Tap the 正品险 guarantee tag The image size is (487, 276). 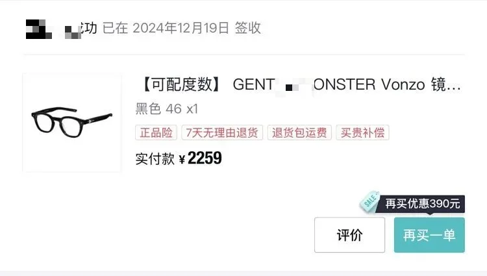point(156,132)
